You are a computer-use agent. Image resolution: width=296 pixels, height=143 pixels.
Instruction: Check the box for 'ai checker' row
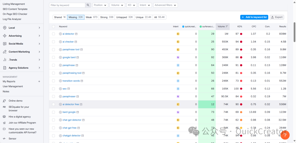[x=53, y=42]
